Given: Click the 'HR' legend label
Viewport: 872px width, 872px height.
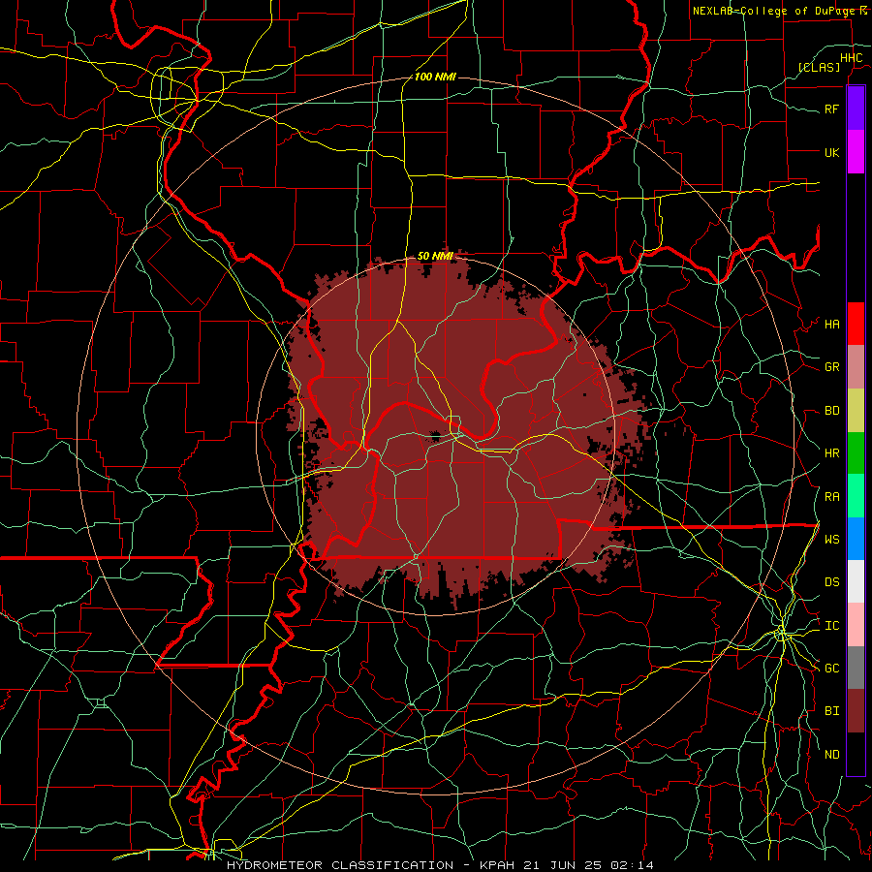Looking at the screenshot, I should click(832, 453).
